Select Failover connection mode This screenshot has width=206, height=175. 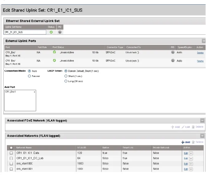coord(29,76)
